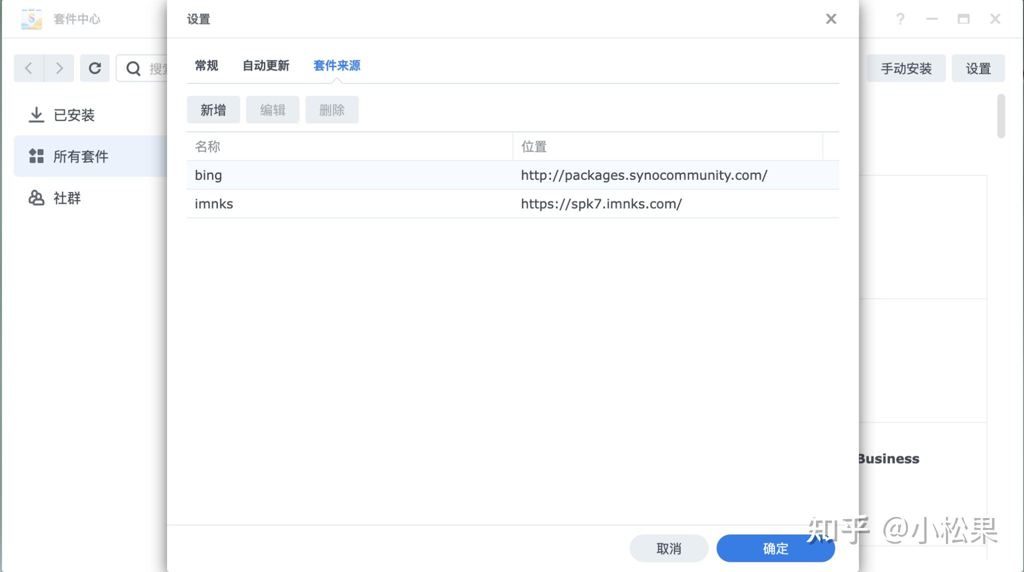Screen dimensions: 1024x572
Task: Switch to the 常规 tab
Action: 206,65
